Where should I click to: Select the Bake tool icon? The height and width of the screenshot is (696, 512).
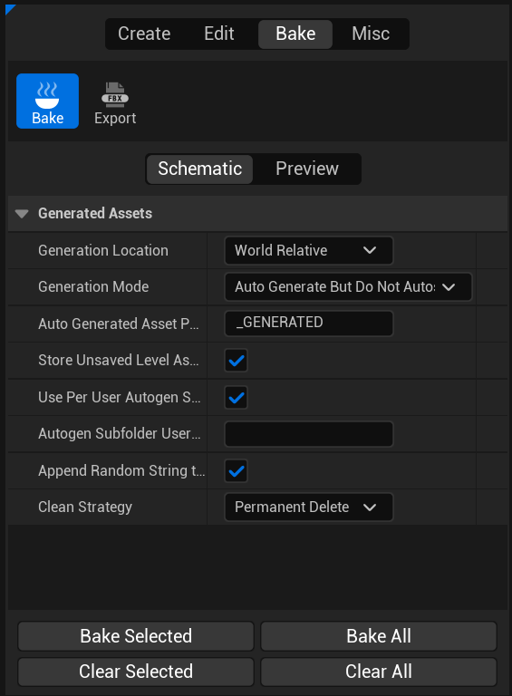(47, 101)
